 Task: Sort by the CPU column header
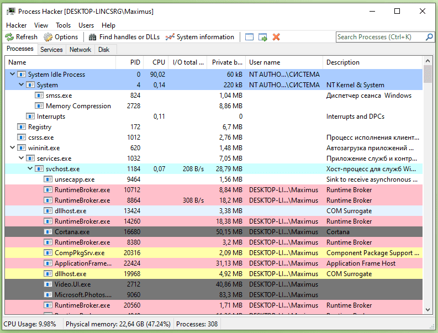159,62
